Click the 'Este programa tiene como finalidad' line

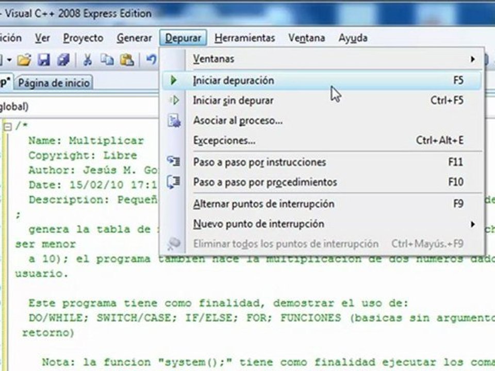click(x=218, y=303)
